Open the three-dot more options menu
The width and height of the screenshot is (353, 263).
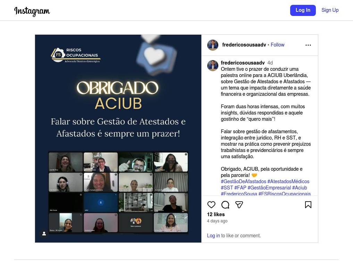(308, 45)
